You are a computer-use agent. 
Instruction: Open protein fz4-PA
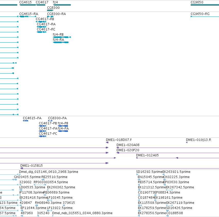63,128
